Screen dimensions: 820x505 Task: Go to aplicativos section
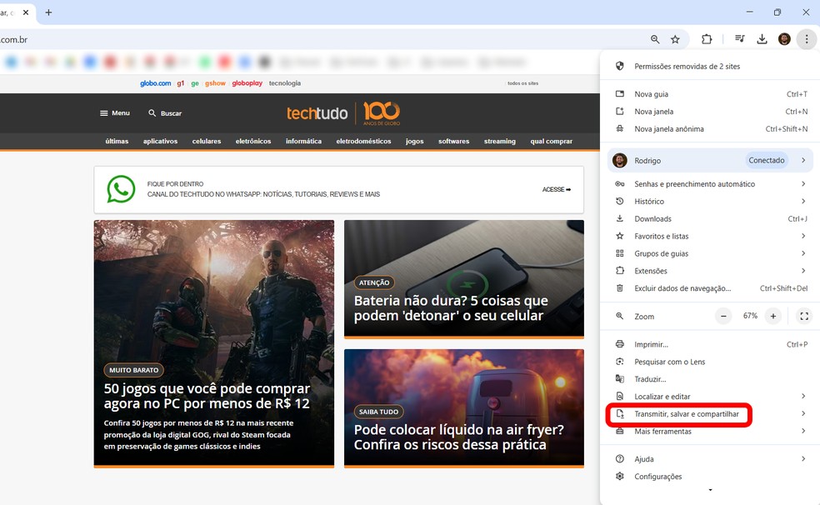(x=160, y=141)
